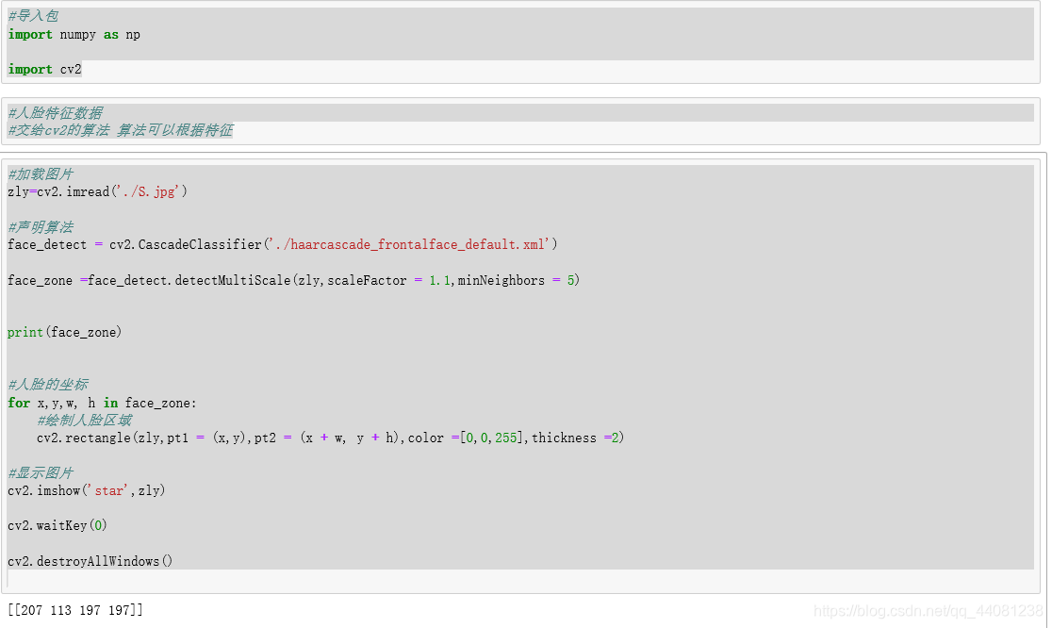The height and width of the screenshot is (628, 1052).
Task: Click the comment '#加载图片'
Action: (41, 174)
